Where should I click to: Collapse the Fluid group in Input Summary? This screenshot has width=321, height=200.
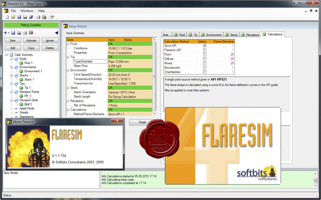68,44
